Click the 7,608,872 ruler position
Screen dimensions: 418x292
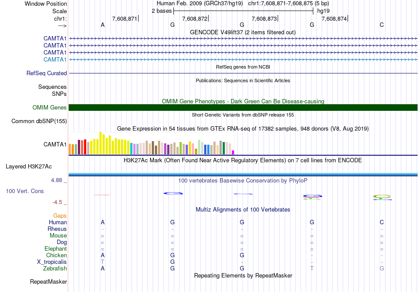coord(194,18)
